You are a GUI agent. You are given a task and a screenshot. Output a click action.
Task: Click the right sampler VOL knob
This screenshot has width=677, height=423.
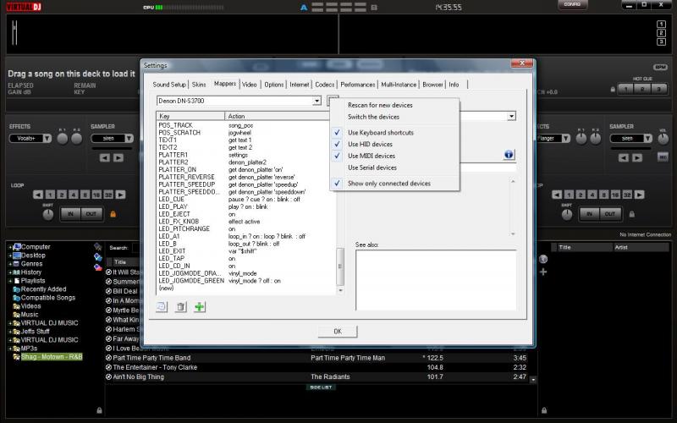point(663,140)
